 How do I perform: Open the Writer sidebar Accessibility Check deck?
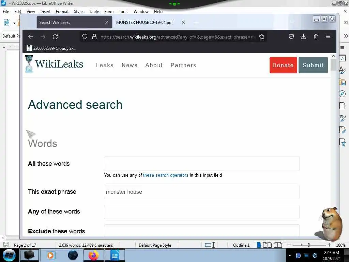click(343, 142)
